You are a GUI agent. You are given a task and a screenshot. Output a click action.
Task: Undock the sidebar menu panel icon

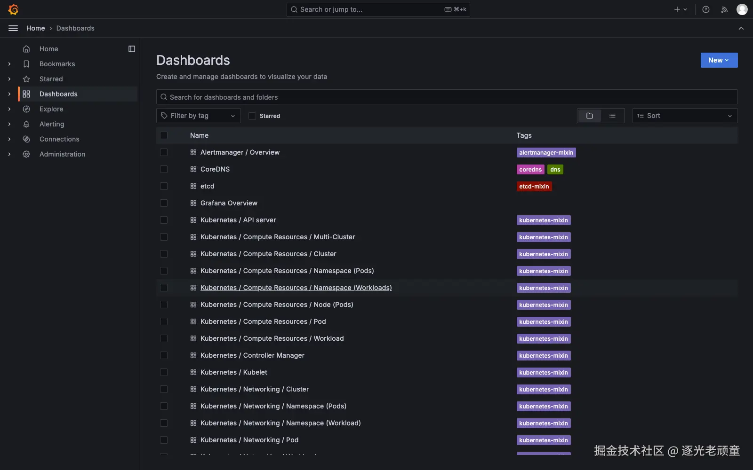click(132, 49)
